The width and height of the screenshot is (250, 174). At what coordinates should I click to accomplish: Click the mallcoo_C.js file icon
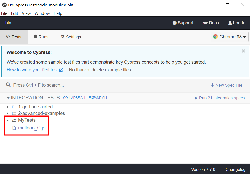14,128
